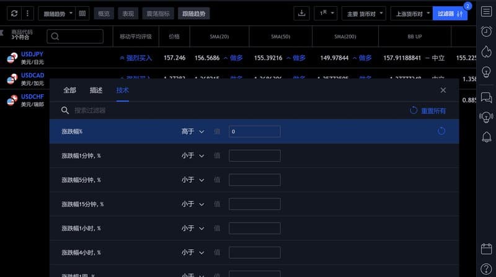Open the idea streams broadcast icon
This screenshot has width=496, height=277.
tap(486, 117)
